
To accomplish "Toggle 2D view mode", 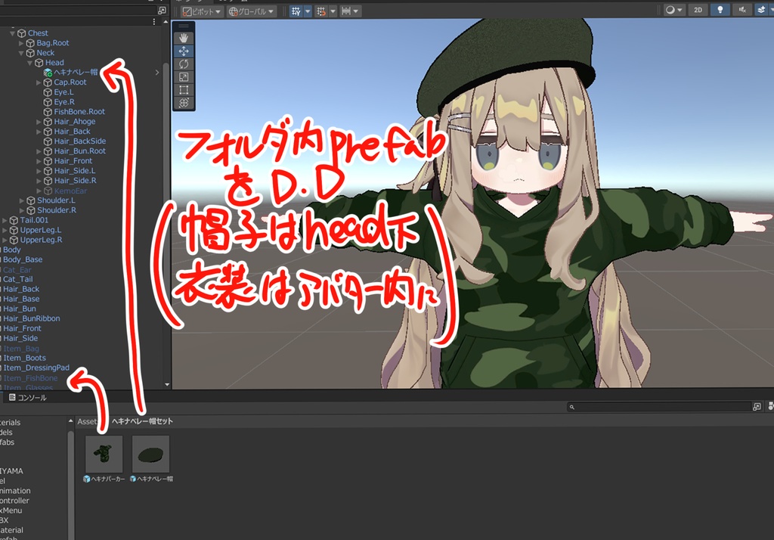I will [x=698, y=10].
